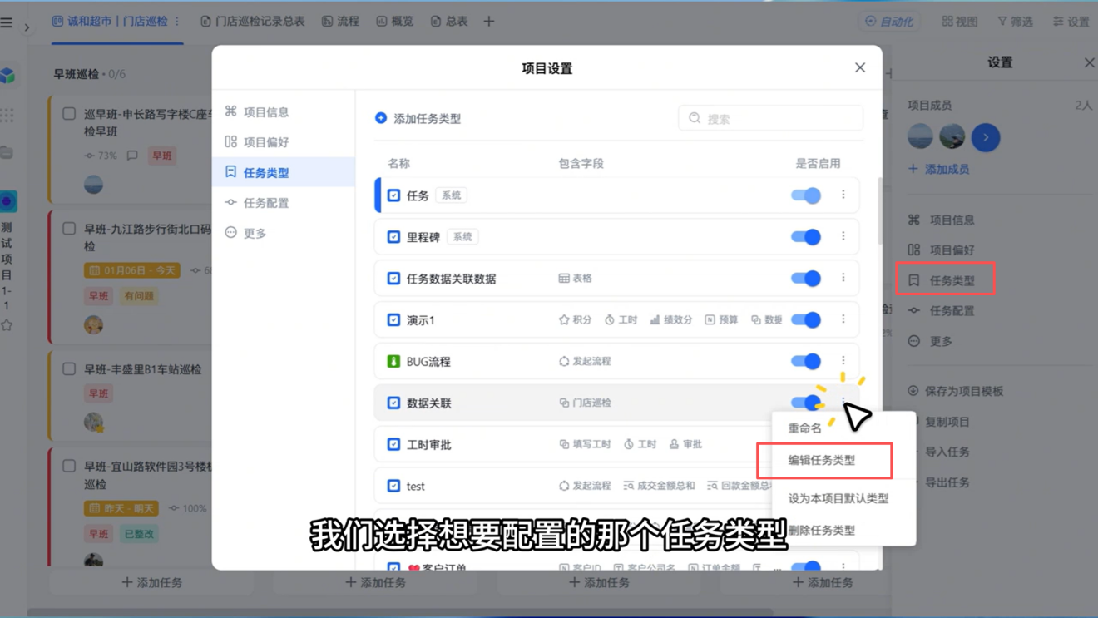
Task: Switch to 概览 tab
Action: pyautogui.click(x=395, y=22)
